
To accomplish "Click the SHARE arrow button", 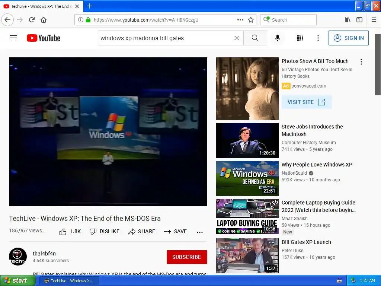I will (142, 232).
